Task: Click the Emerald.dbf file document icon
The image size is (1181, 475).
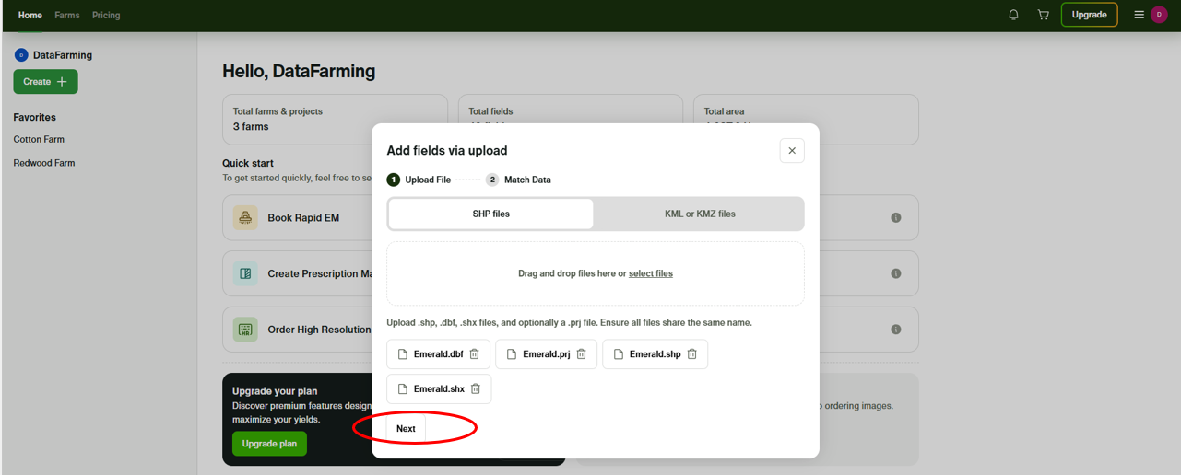Action: 402,354
